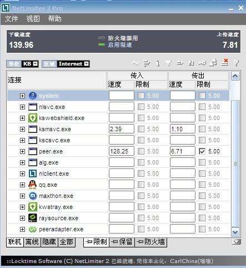246x268 pixels.
Task: Open the KB units dropdown
Action: pos(30,64)
